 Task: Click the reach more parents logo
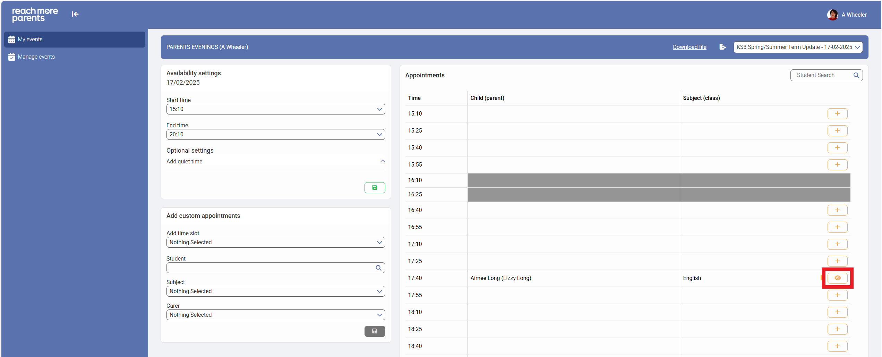tap(35, 15)
